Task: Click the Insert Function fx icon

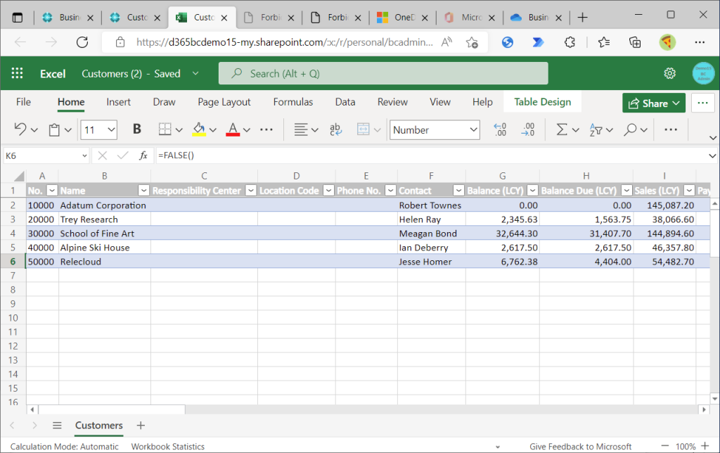Action: (x=143, y=155)
